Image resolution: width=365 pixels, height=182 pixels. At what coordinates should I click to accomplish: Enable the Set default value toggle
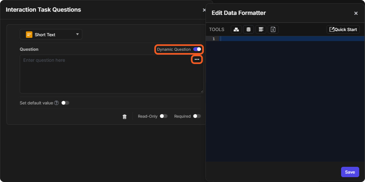[x=65, y=103]
